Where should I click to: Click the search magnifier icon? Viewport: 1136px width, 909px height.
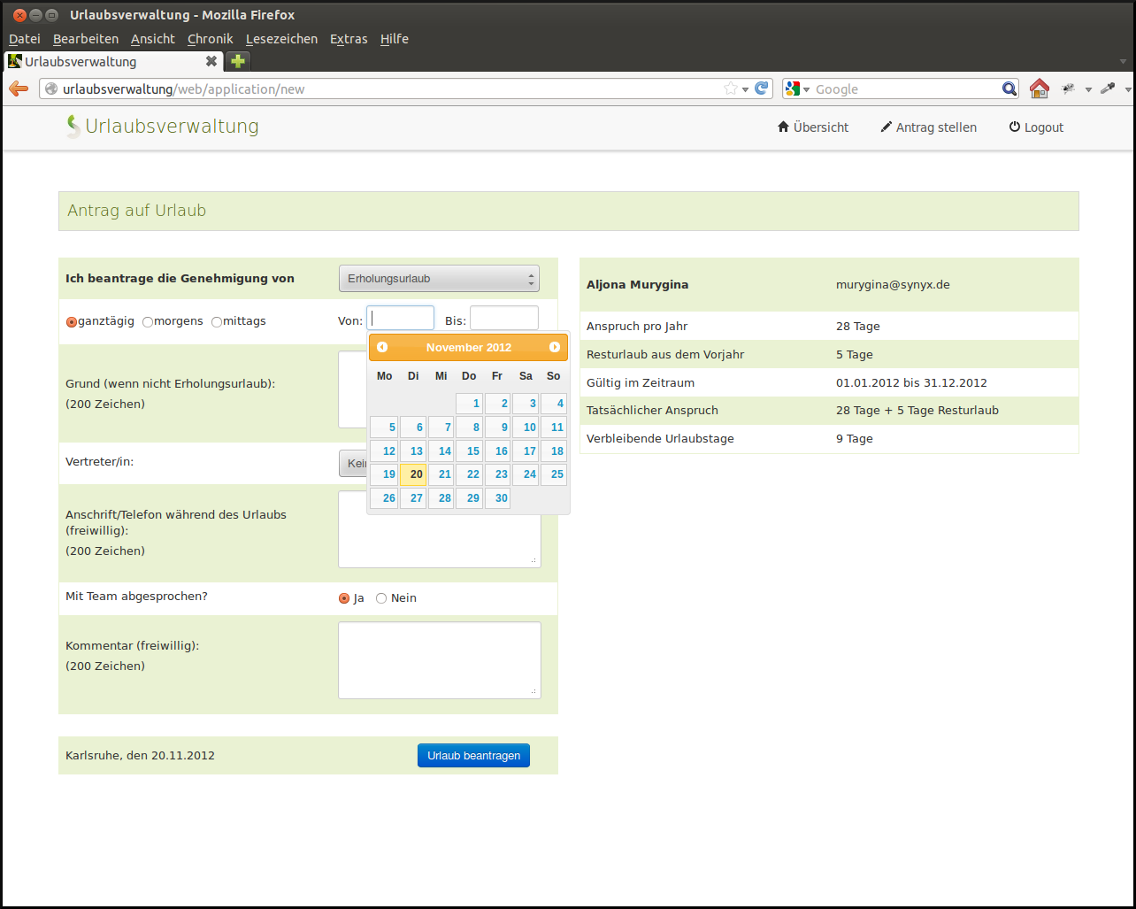pyautogui.click(x=1009, y=89)
